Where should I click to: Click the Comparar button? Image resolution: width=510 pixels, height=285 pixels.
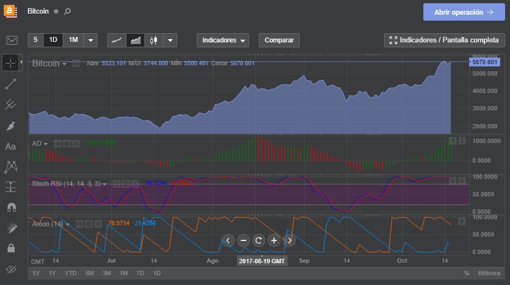[279, 40]
